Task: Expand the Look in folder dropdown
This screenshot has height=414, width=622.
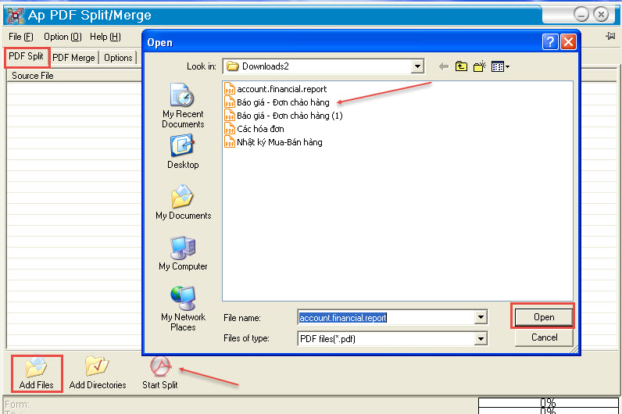Action: pyautogui.click(x=417, y=66)
